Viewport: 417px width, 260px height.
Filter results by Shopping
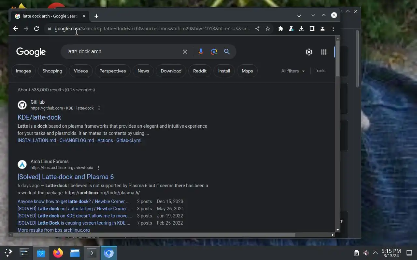click(52, 71)
